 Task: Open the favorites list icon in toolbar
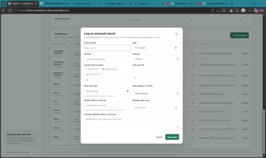[x=237, y=10]
